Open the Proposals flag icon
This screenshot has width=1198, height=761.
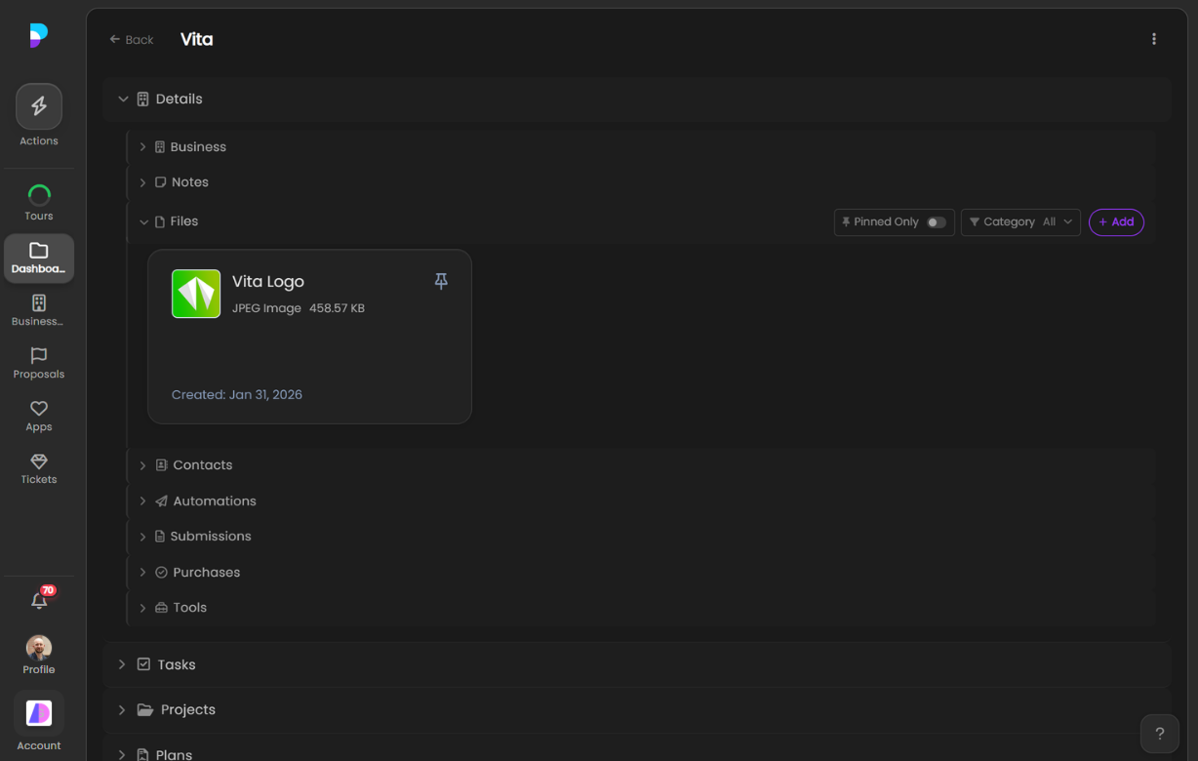pyautogui.click(x=39, y=356)
